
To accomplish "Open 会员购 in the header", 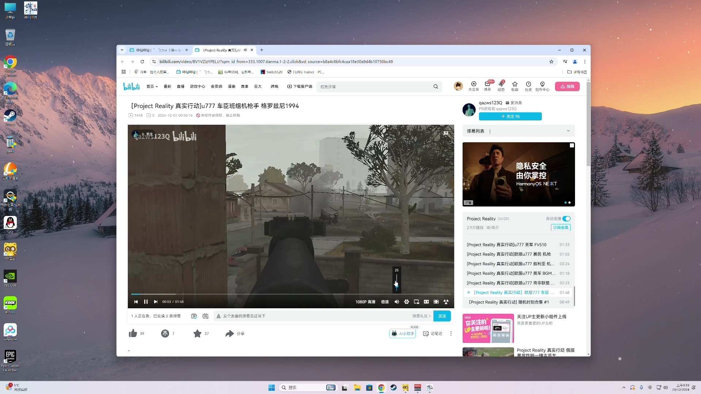I will point(216,86).
